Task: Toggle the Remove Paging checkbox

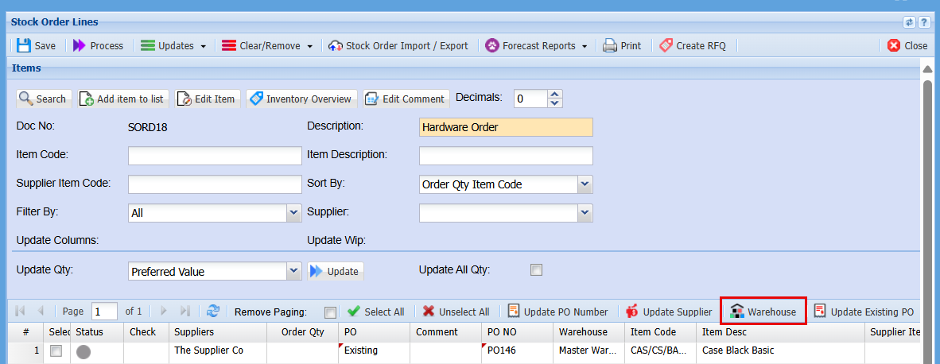Action: [x=330, y=312]
